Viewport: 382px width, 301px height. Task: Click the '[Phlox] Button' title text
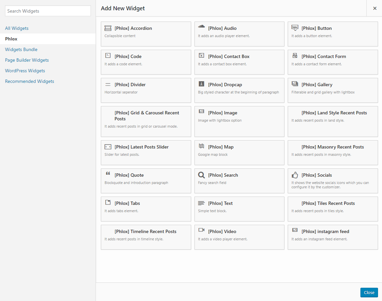coord(317,28)
